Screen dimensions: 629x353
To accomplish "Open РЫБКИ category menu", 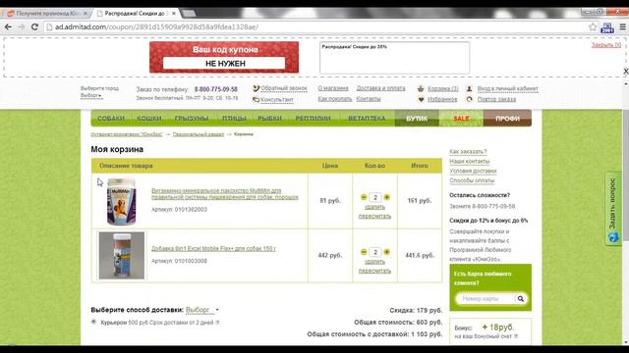I will [269, 119].
